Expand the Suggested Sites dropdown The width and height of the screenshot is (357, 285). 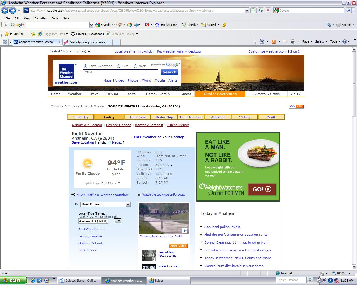pos(67,34)
